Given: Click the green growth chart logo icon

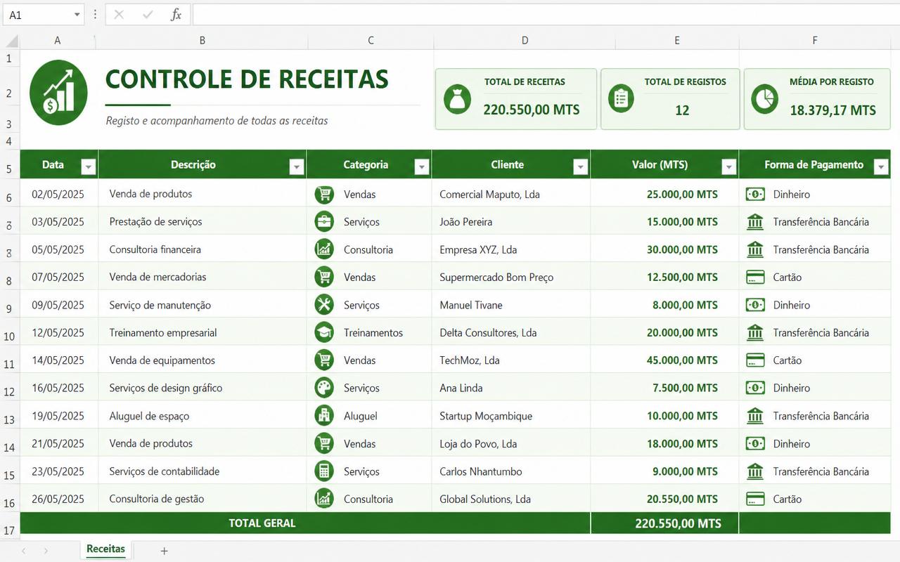Looking at the screenshot, I should coord(58,93).
